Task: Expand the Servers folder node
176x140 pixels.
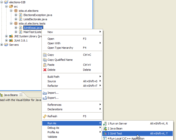Action: coord(2,45)
